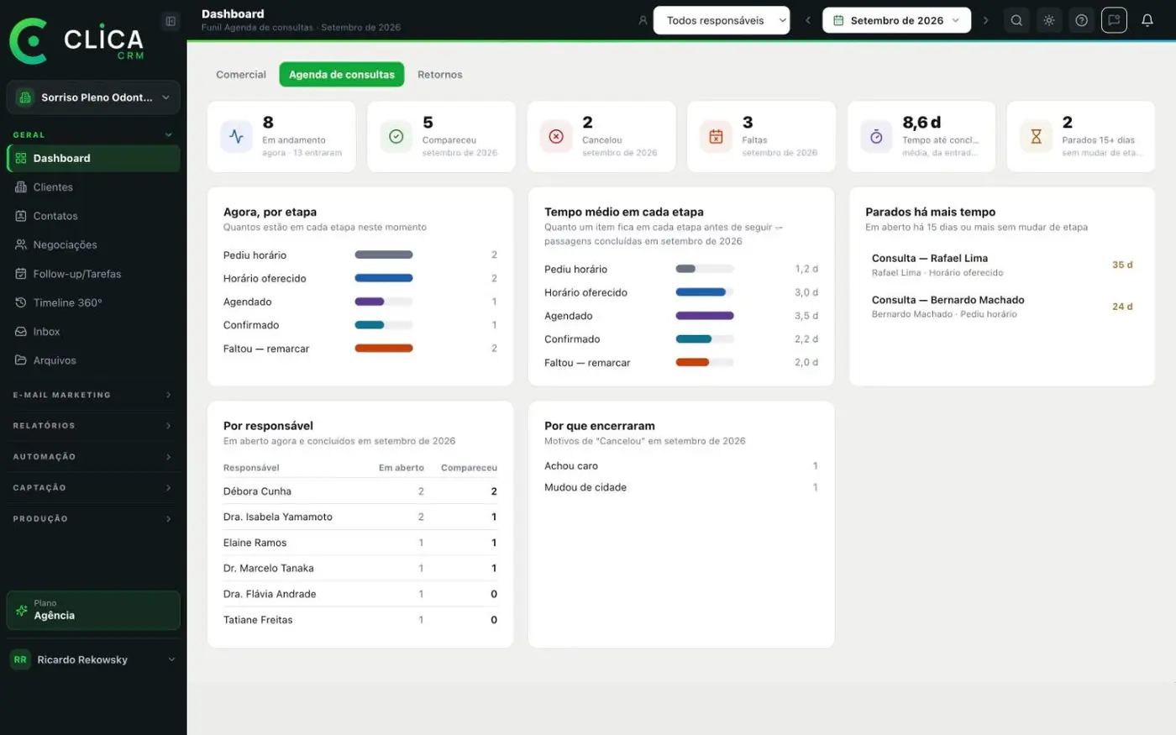Click the check icon on Compareceu card

(x=396, y=136)
